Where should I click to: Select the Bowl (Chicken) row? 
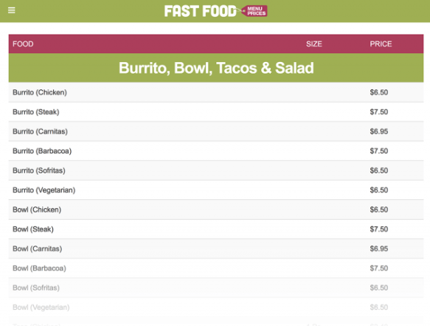pyautogui.click(x=216, y=209)
